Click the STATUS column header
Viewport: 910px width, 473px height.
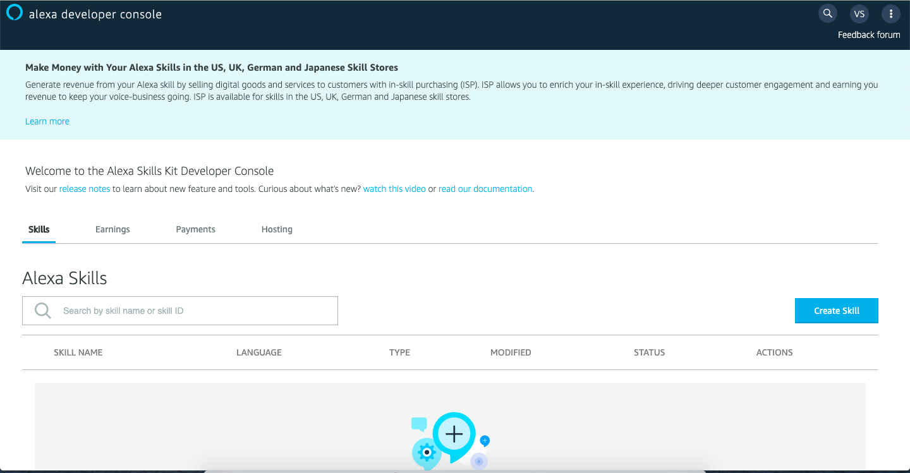pyautogui.click(x=650, y=352)
